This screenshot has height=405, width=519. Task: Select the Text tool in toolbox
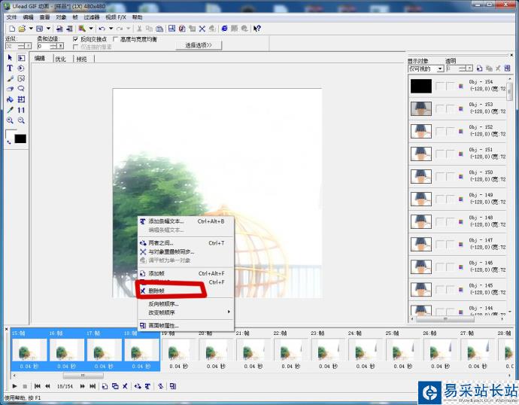[x=10, y=68]
